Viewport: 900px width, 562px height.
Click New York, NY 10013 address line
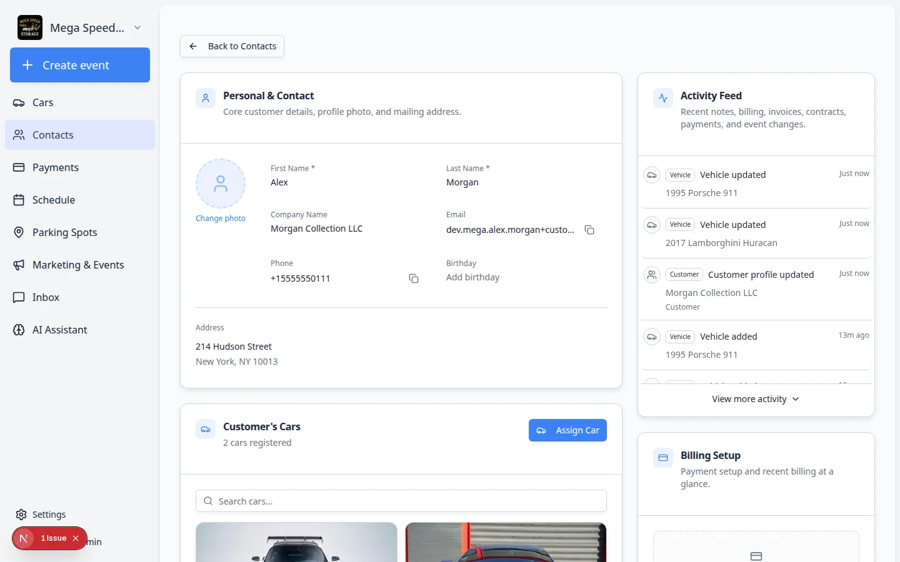pos(237,362)
